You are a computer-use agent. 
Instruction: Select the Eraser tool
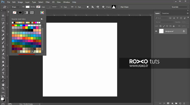click(3, 54)
